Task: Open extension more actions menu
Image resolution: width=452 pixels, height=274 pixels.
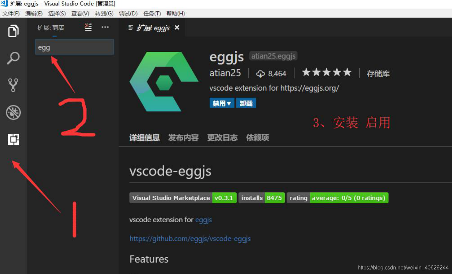Action: pos(105,27)
